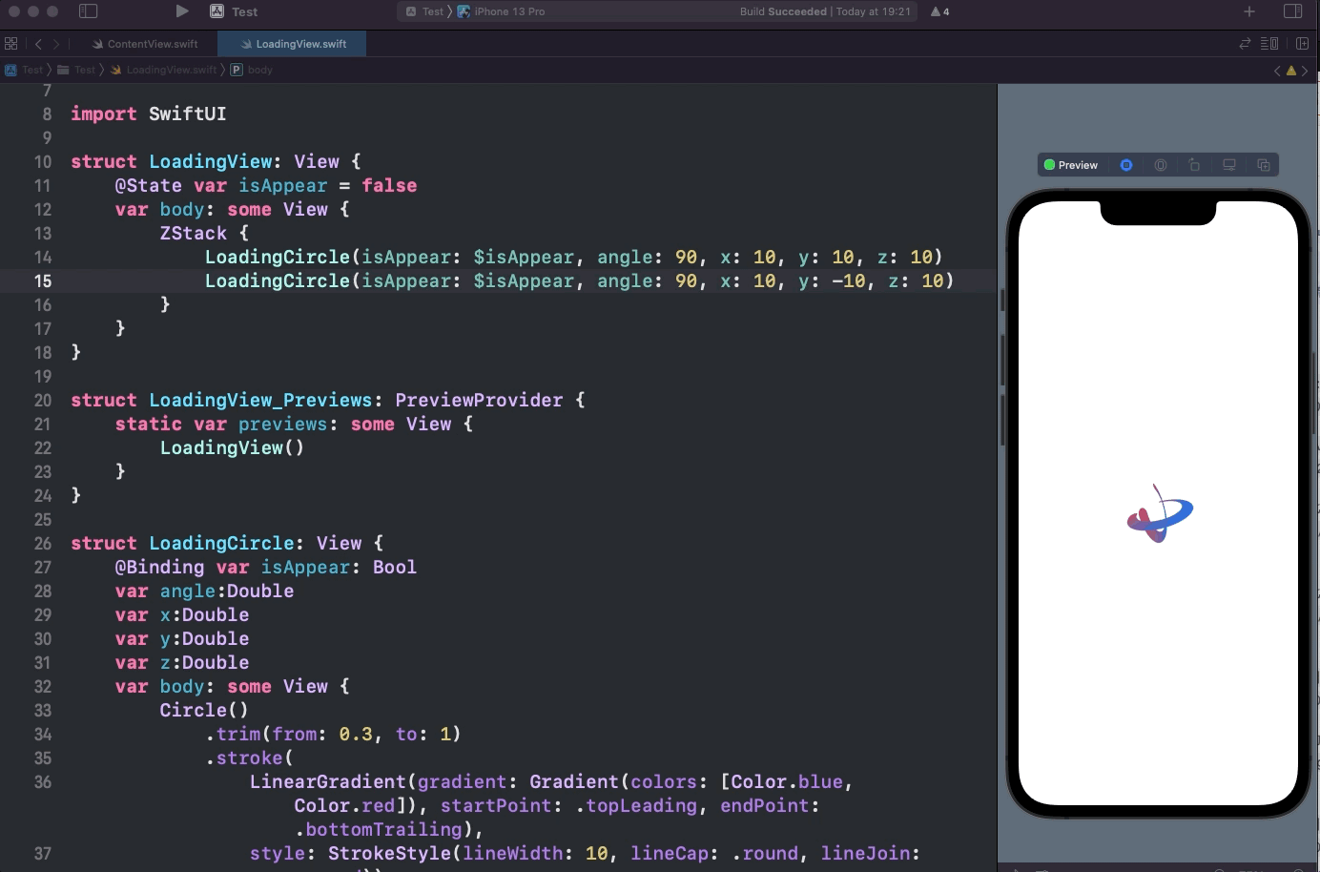Toggle live preview mode
The height and width of the screenshot is (872, 1320).
click(1126, 165)
